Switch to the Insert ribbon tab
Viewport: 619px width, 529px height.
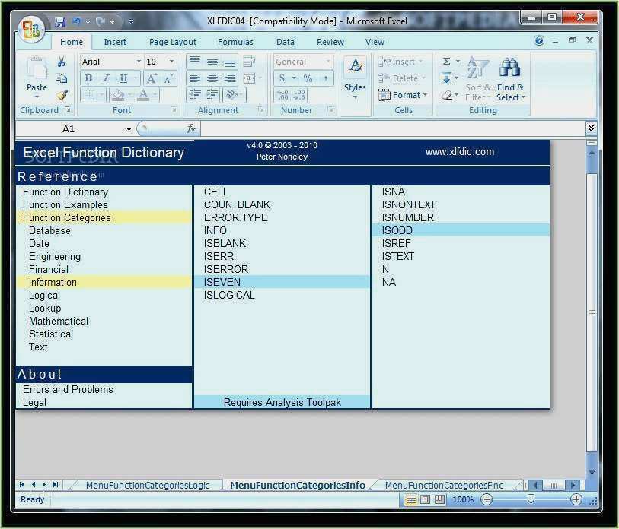pyautogui.click(x=115, y=42)
